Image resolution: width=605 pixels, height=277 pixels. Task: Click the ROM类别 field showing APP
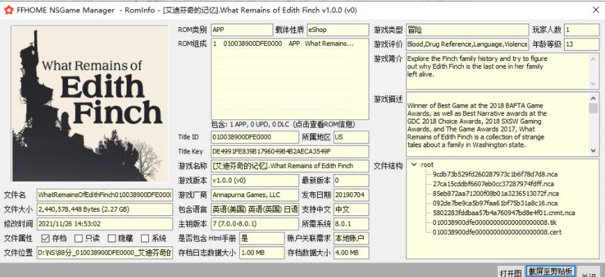pos(242,30)
